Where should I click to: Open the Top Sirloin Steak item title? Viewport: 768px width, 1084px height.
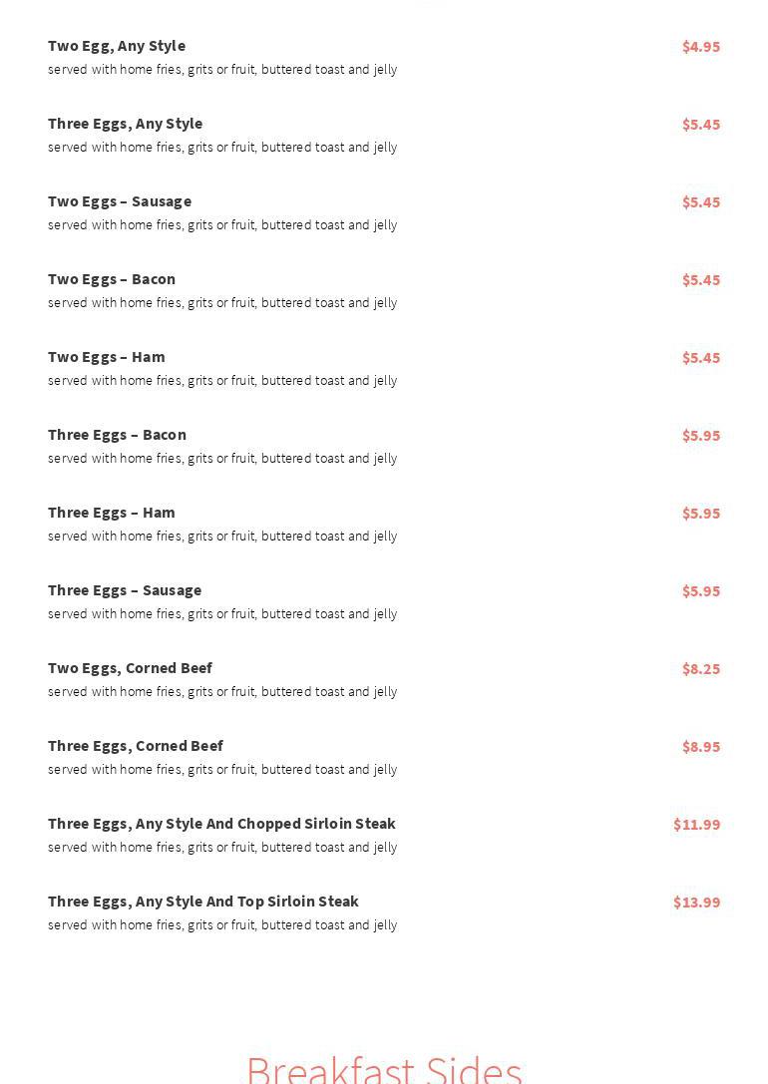(203, 902)
